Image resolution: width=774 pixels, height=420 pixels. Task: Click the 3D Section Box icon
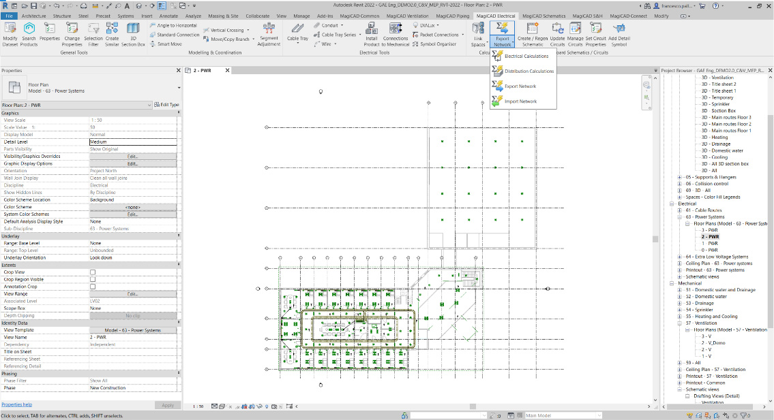(x=133, y=31)
